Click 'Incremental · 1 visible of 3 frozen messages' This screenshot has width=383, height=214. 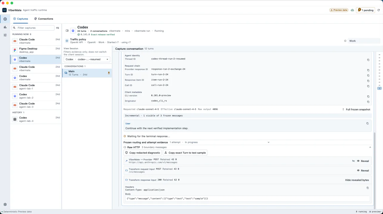(x=154, y=116)
